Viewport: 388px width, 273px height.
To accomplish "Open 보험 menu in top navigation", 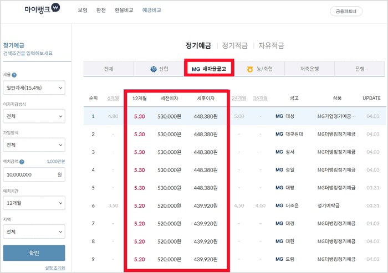I will tap(83, 10).
